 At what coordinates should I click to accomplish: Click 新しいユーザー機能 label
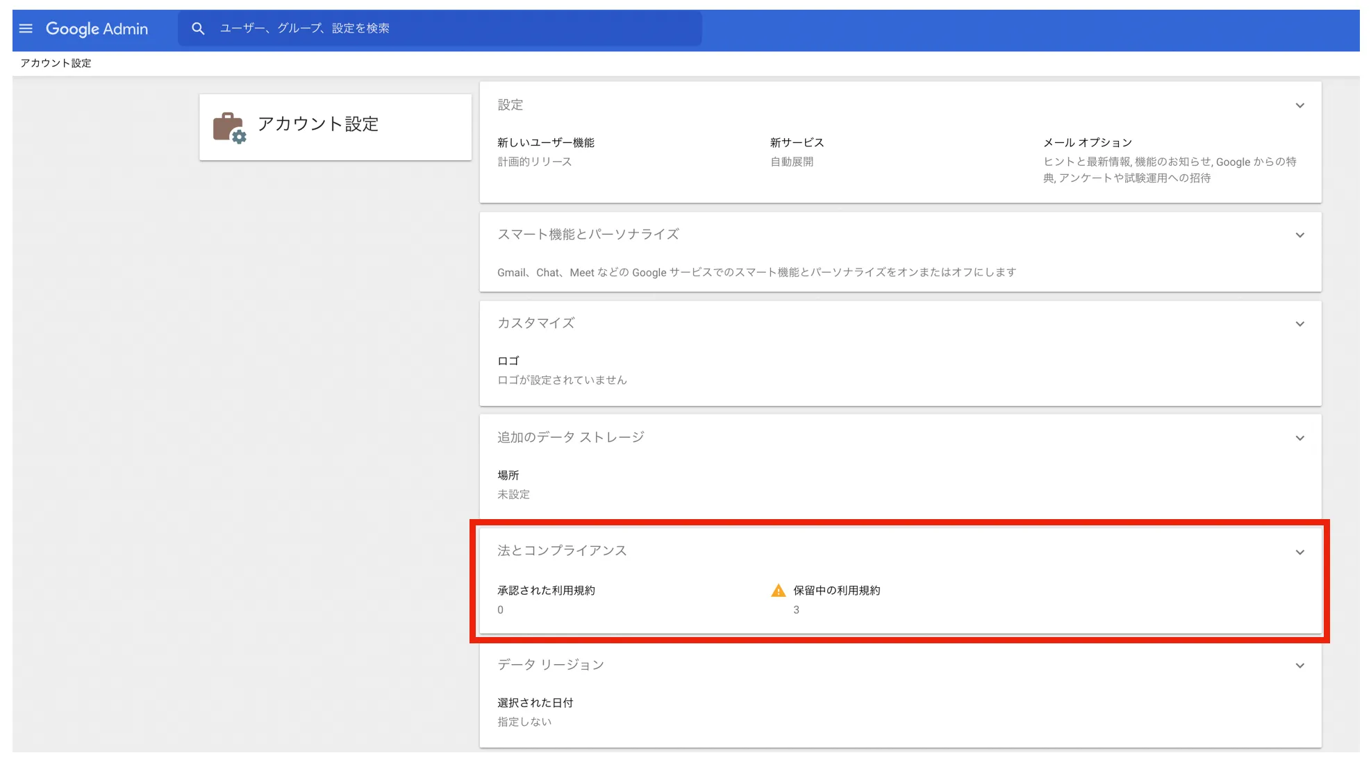point(546,143)
